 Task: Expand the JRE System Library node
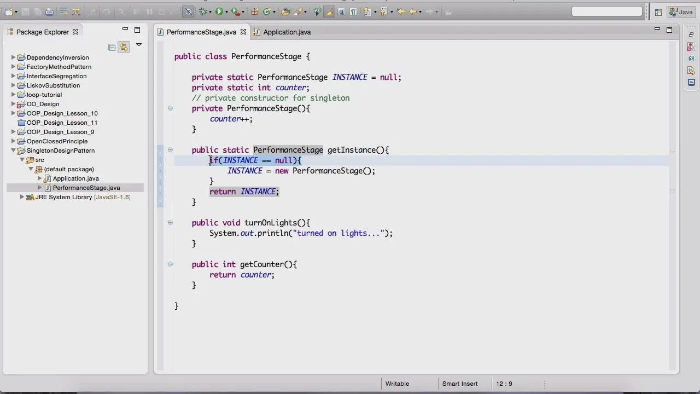click(x=22, y=197)
